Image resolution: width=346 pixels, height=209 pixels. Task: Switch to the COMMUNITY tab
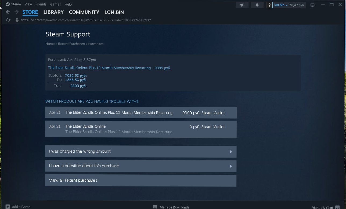click(84, 12)
